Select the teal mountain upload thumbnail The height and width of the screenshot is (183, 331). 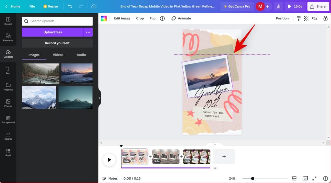(x=75, y=98)
